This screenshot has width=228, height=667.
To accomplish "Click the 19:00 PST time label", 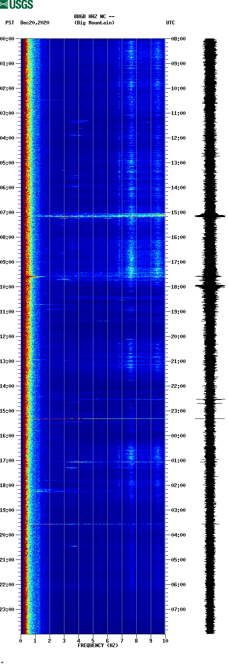I will [7, 510].
